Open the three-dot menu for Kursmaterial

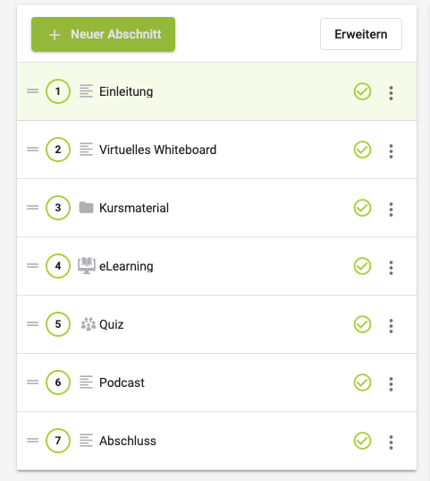(391, 210)
